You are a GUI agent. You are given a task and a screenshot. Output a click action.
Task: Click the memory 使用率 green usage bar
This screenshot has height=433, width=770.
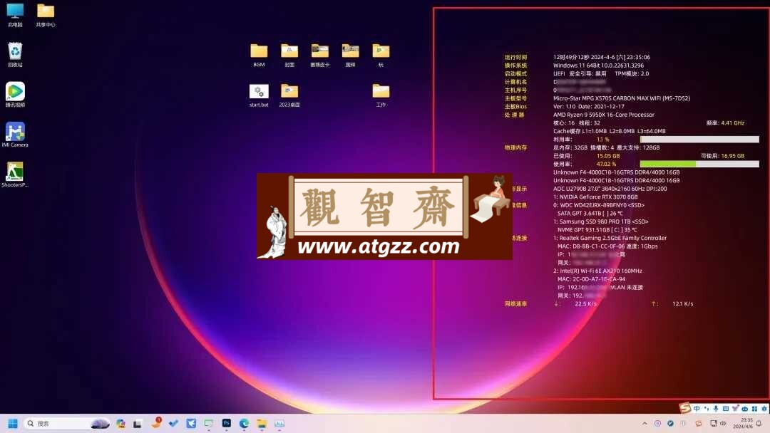(699, 164)
